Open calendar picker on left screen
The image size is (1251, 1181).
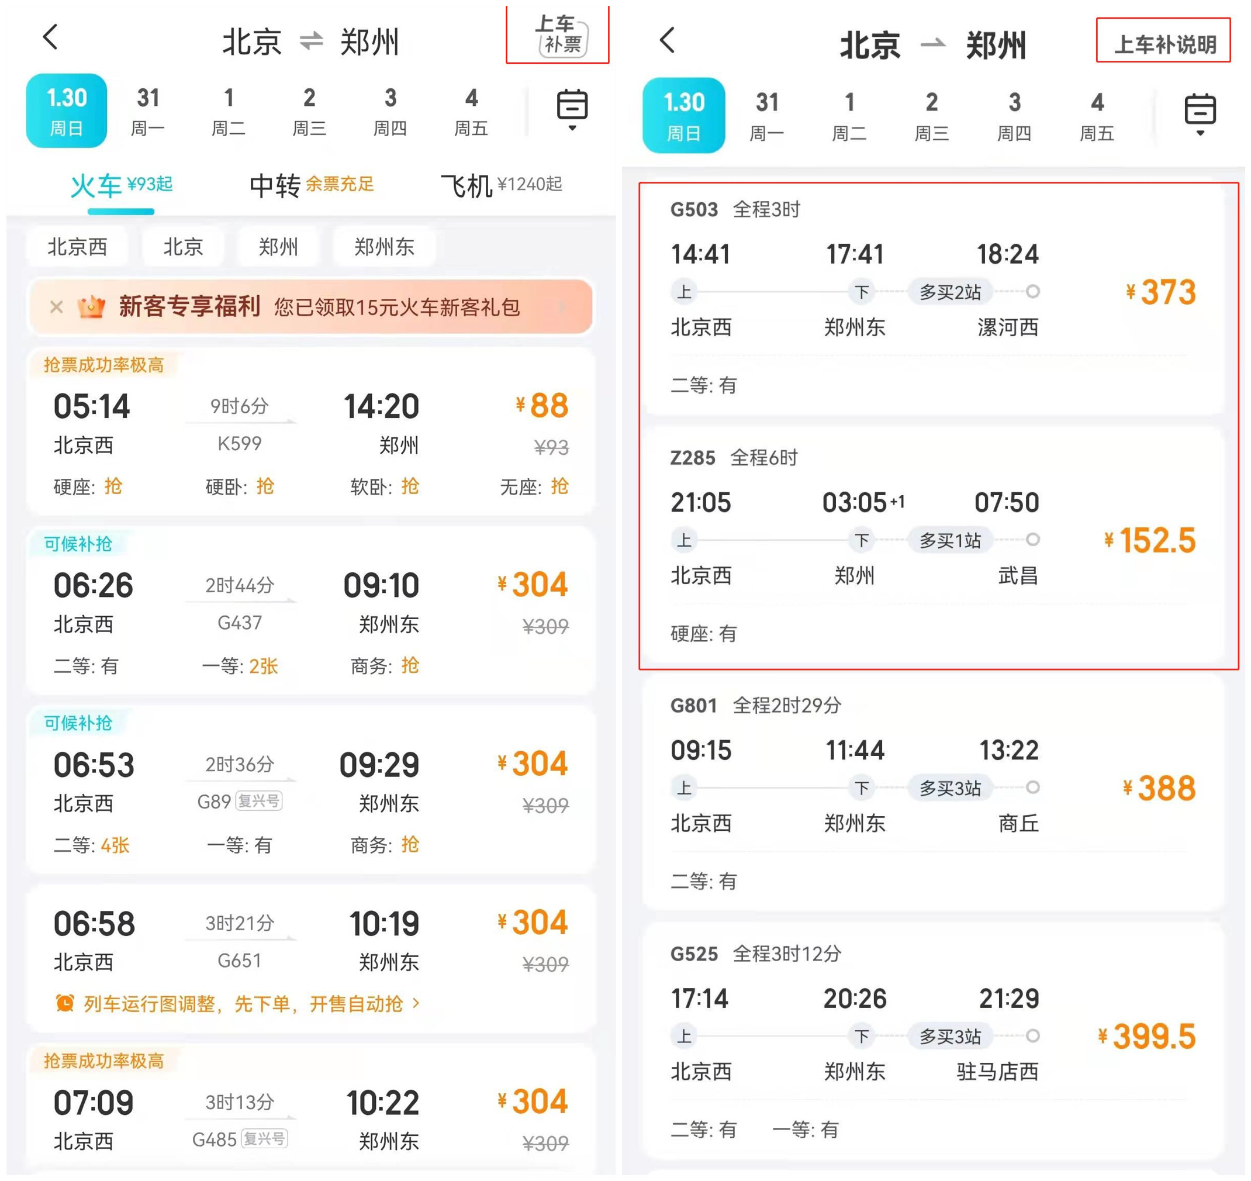point(572,109)
